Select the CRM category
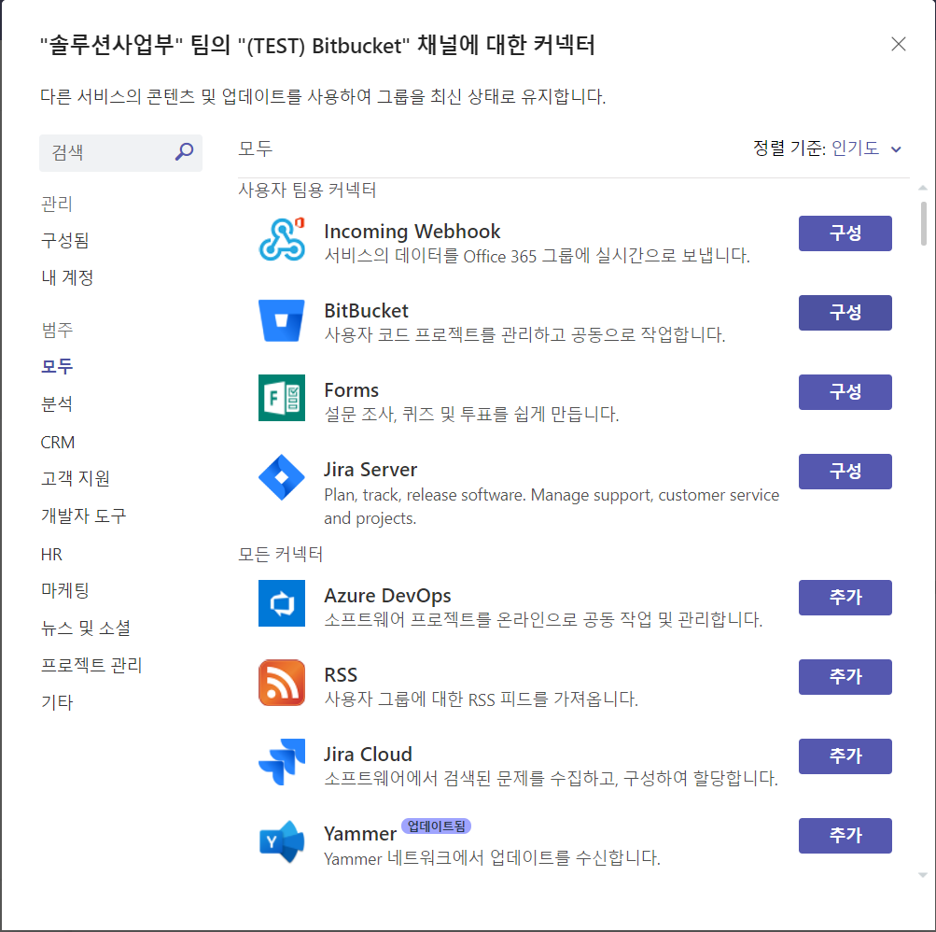This screenshot has height=932, width=936. [x=57, y=442]
